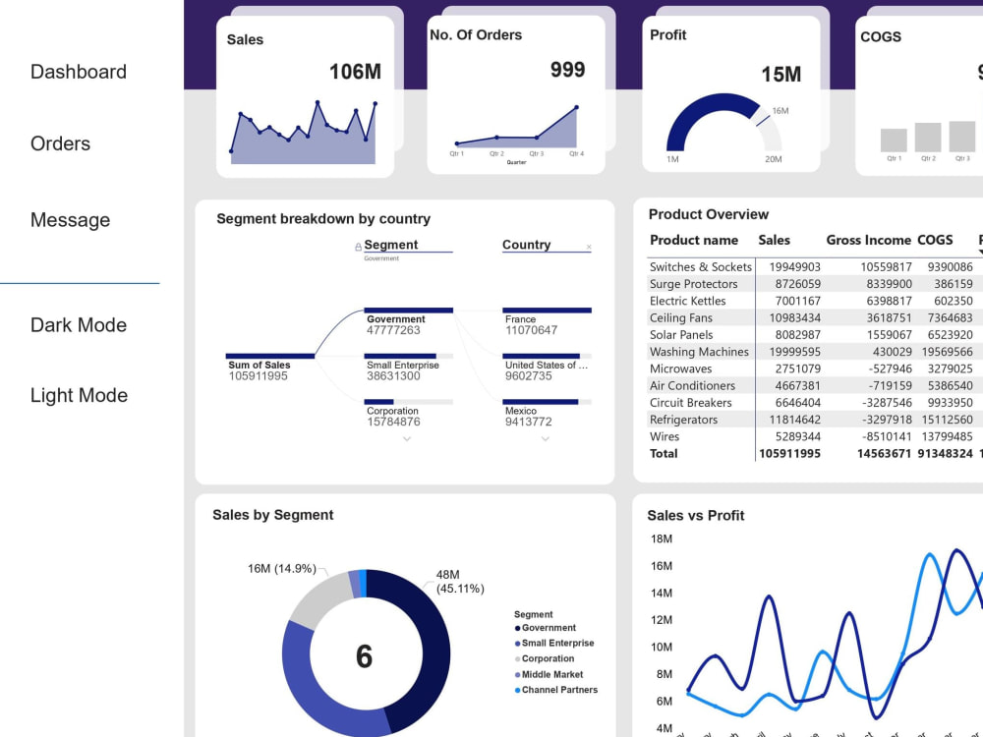Switch to Light Mode
Viewport: 983px width, 737px height.
tap(79, 395)
